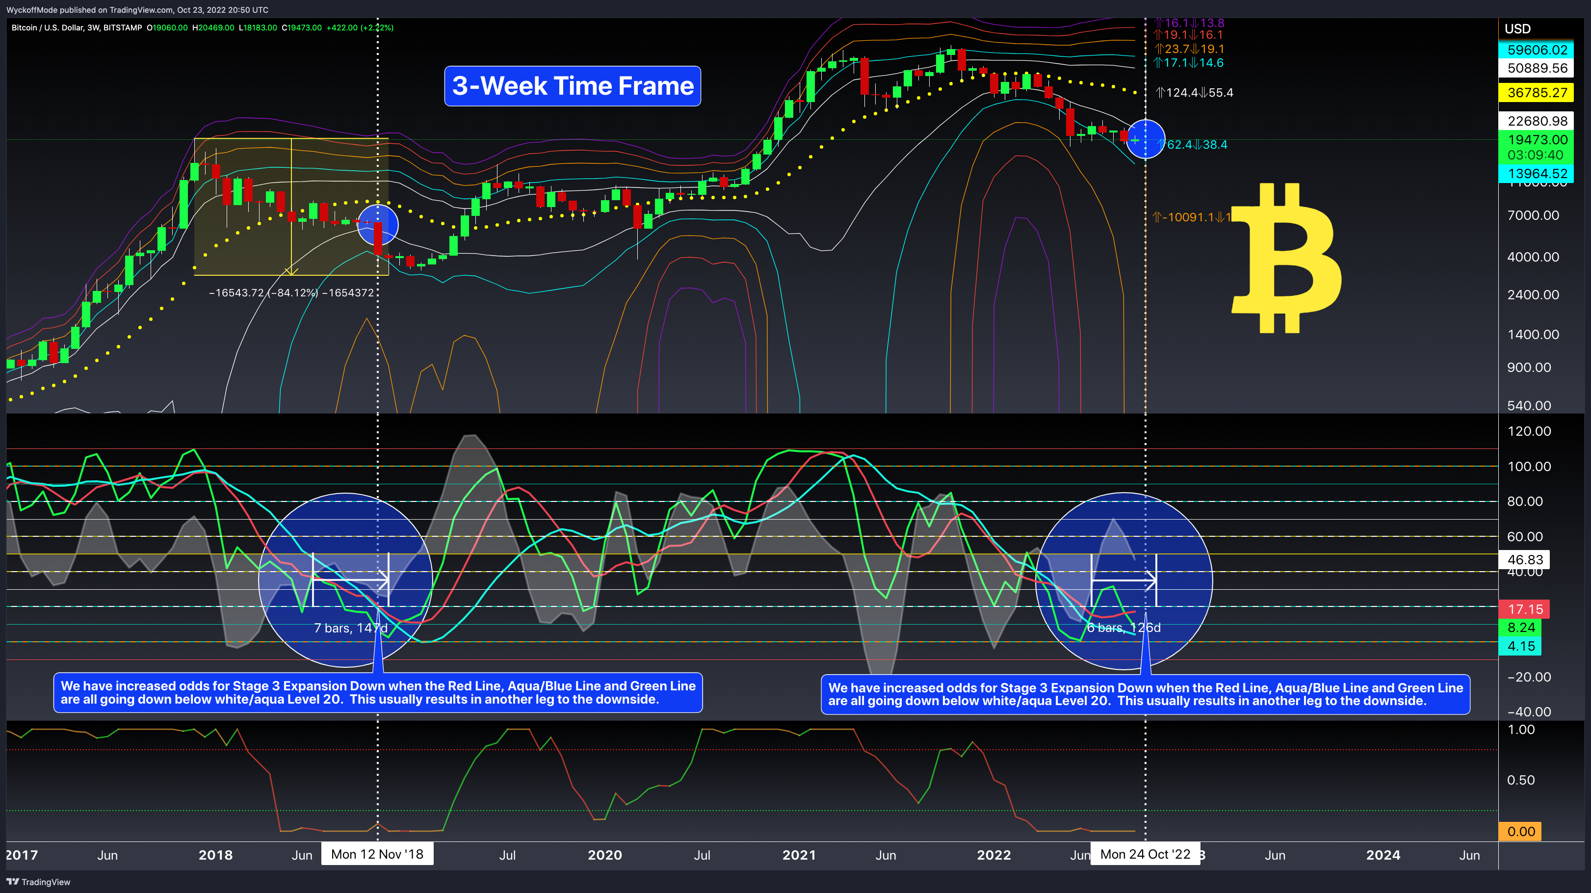Click the small blue circle at 2022 price

point(1146,139)
